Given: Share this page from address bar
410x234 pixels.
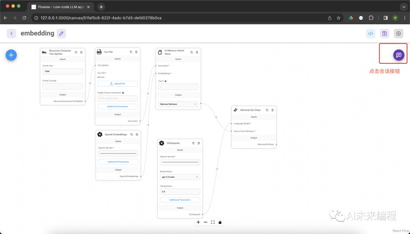Looking at the screenshot, I should coord(330,18).
